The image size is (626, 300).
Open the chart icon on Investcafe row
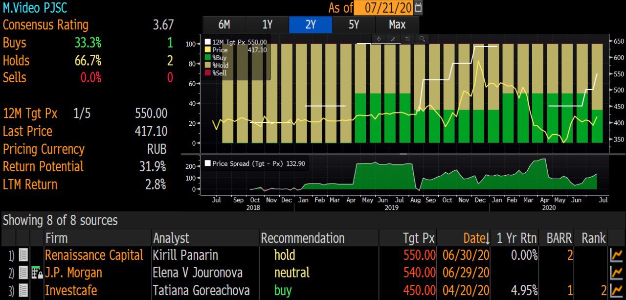[x=617, y=291]
